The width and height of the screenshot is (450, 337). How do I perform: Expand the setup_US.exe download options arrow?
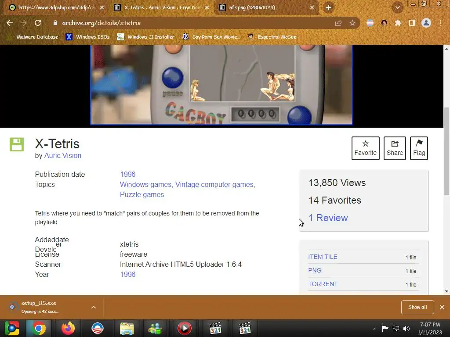pos(94,307)
